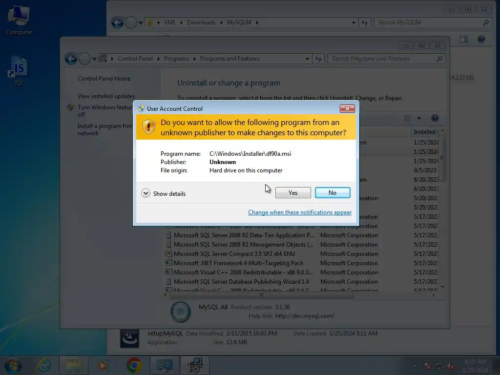Click VM1 breadcrumb in Explorer window
Screen dimensions: 500x375
(x=169, y=22)
